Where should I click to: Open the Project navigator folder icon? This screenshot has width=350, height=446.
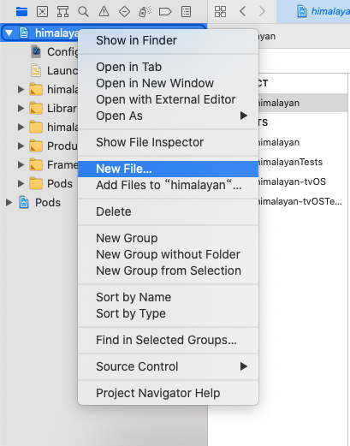pos(21,12)
